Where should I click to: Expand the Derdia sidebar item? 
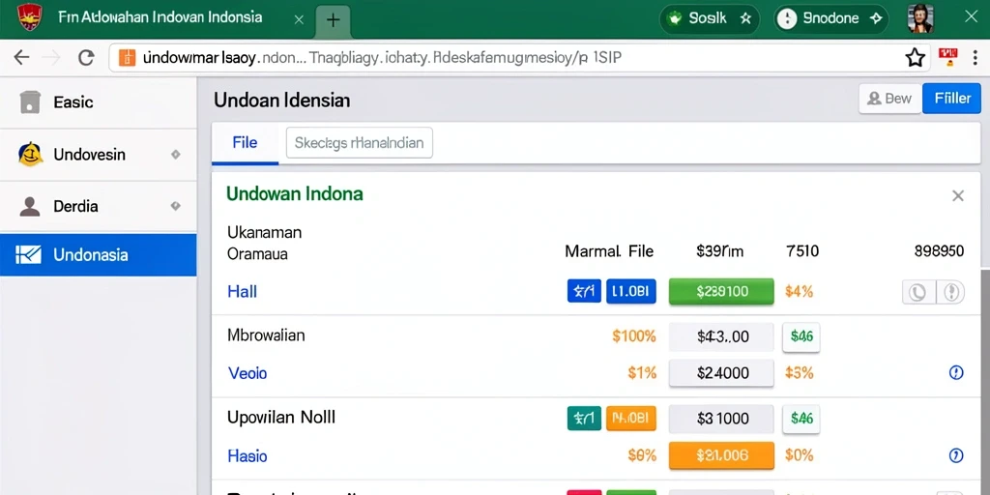(x=176, y=206)
